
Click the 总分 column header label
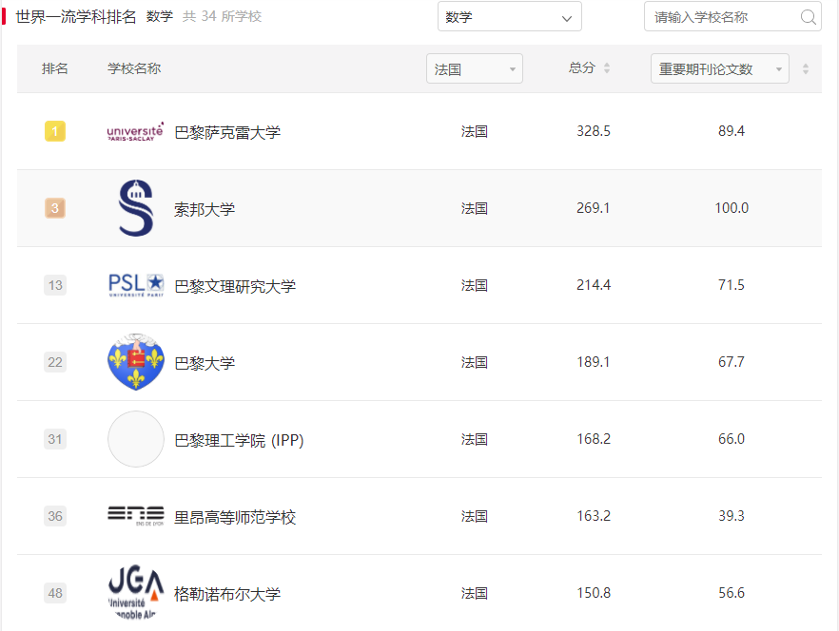pyautogui.click(x=582, y=67)
